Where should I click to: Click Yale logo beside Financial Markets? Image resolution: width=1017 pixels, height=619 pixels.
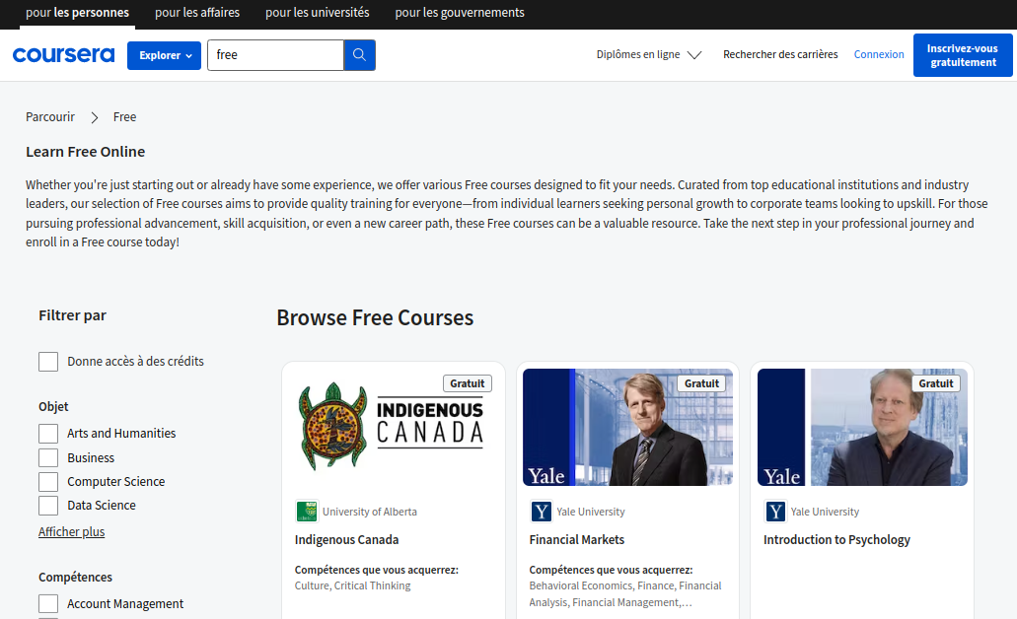tap(541, 512)
